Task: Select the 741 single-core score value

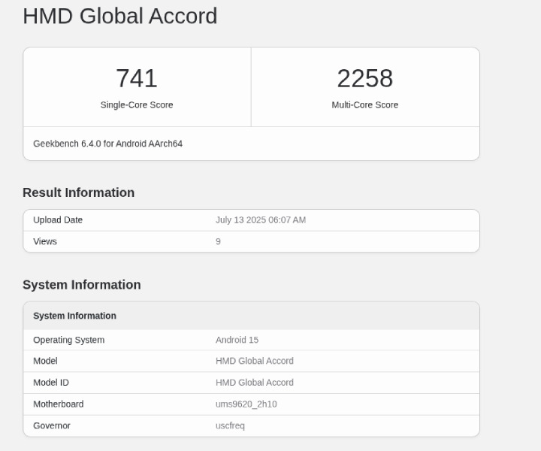Action: tap(137, 78)
